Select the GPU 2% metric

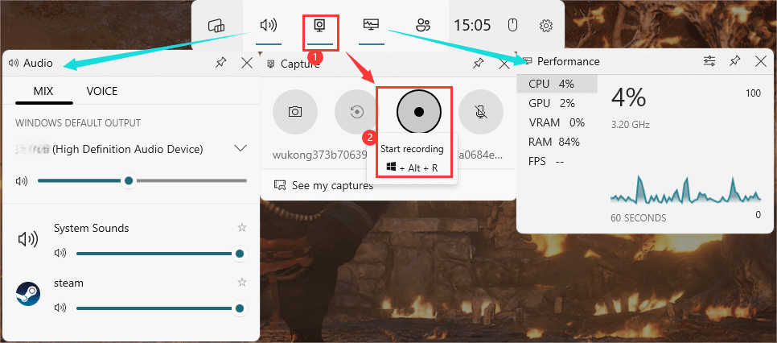click(x=557, y=103)
